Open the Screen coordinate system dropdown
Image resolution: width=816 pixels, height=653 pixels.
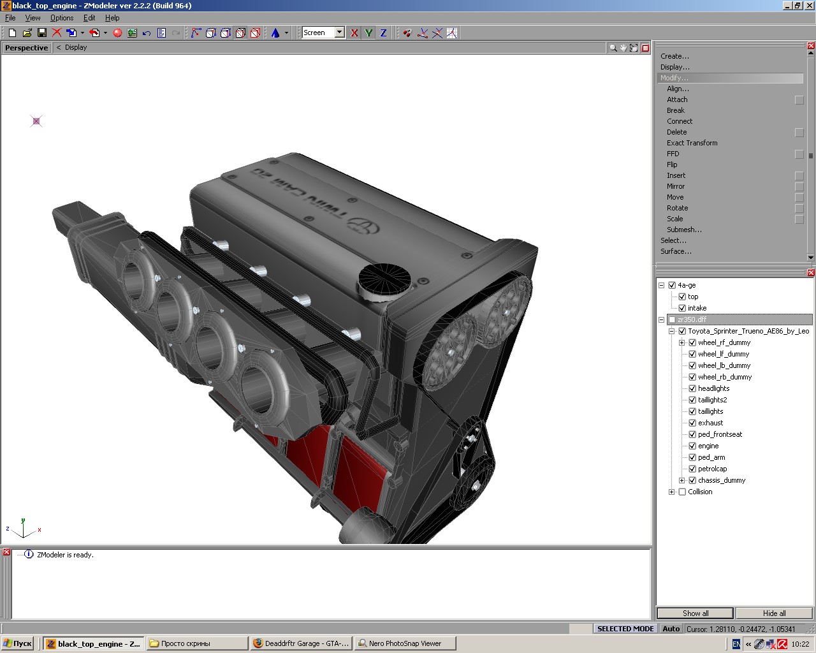(340, 33)
